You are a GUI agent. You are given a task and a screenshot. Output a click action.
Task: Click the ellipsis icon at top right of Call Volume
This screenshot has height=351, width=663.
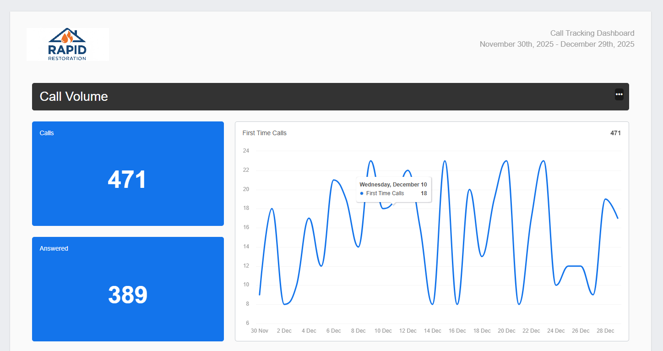click(x=619, y=94)
